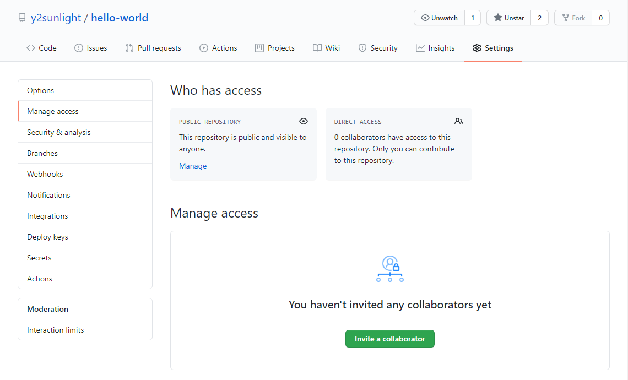Click the people icon in Direct Access card
The width and height of the screenshot is (628, 380).
click(458, 121)
